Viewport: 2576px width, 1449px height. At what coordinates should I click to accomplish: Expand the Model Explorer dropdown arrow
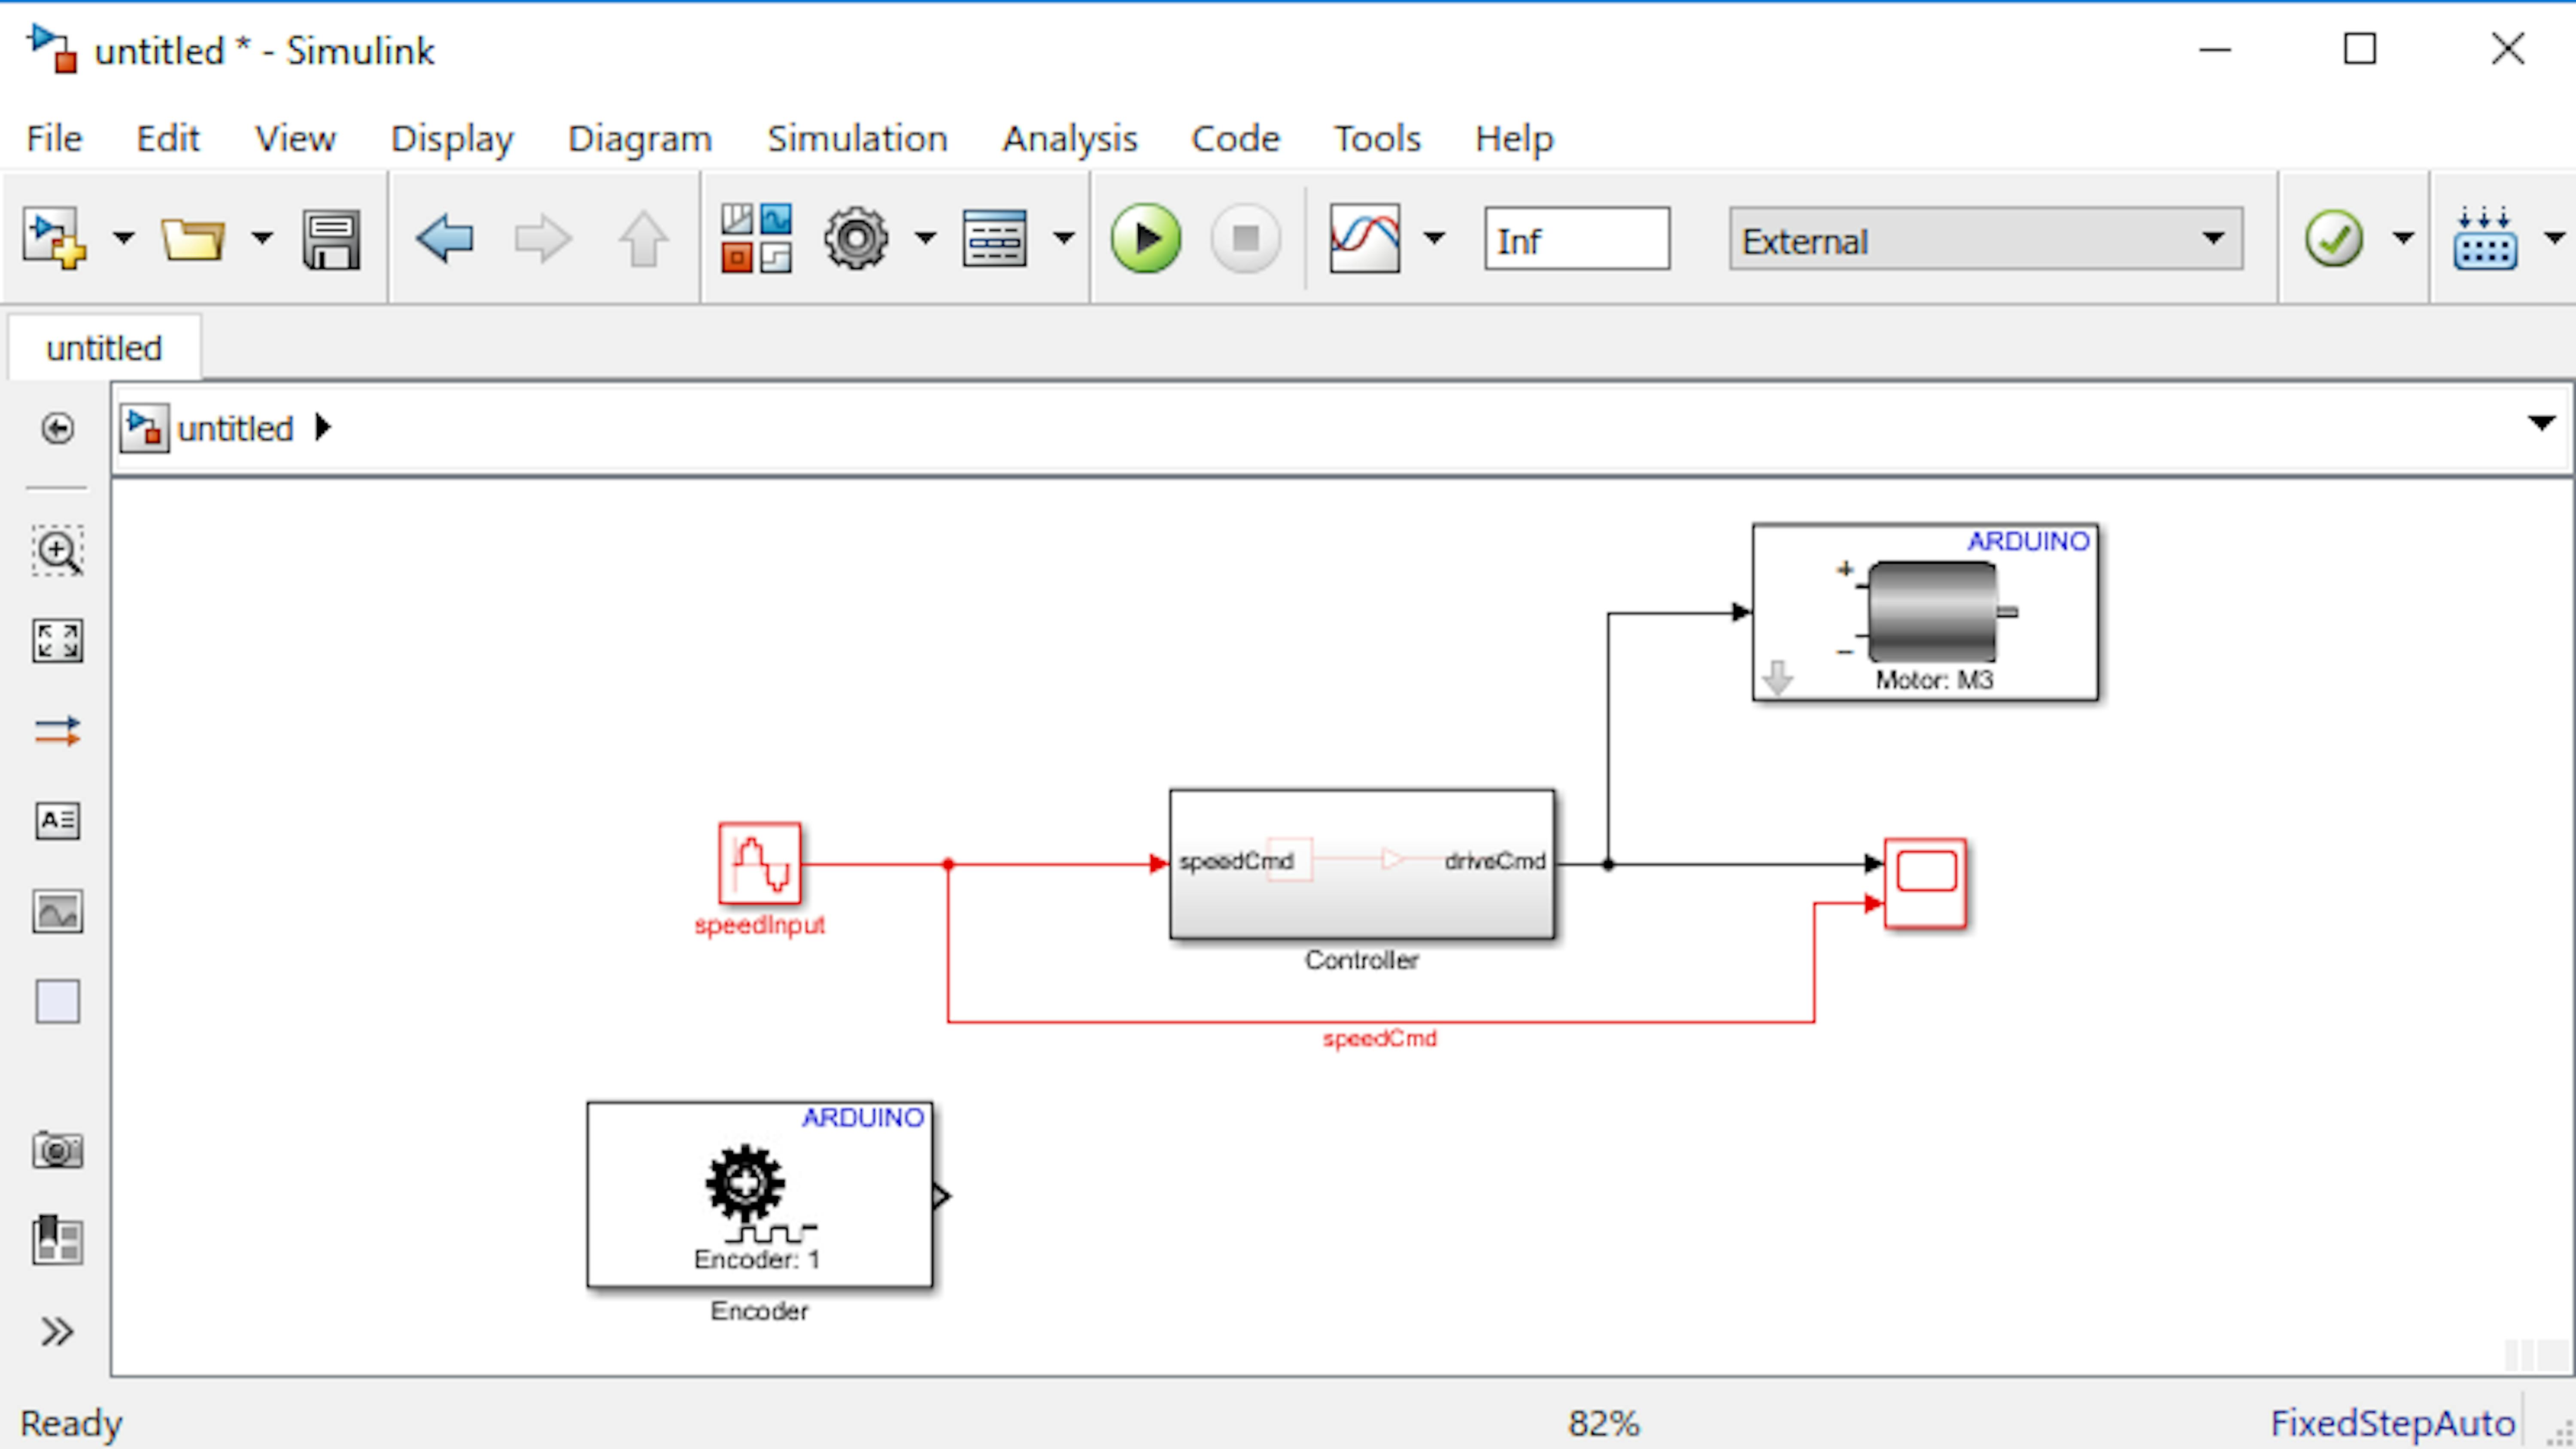coord(1064,239)
